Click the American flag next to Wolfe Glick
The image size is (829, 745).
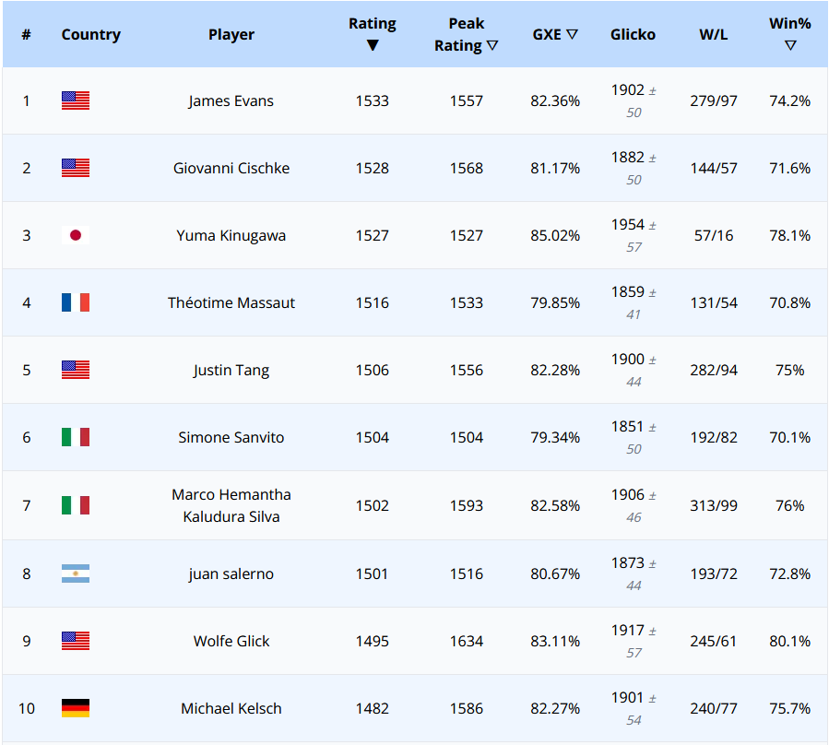point(75,640)
